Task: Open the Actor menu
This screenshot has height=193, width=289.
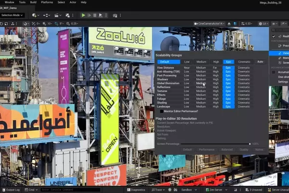Action: 73,2
